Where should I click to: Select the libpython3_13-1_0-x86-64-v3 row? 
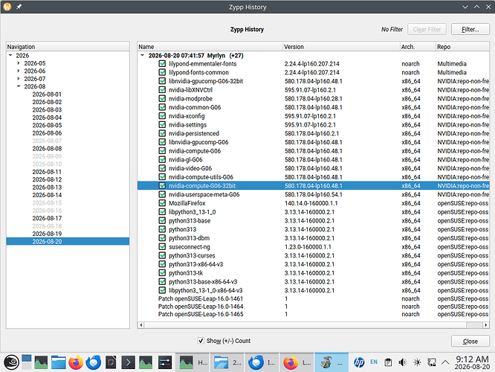(314, 290)
